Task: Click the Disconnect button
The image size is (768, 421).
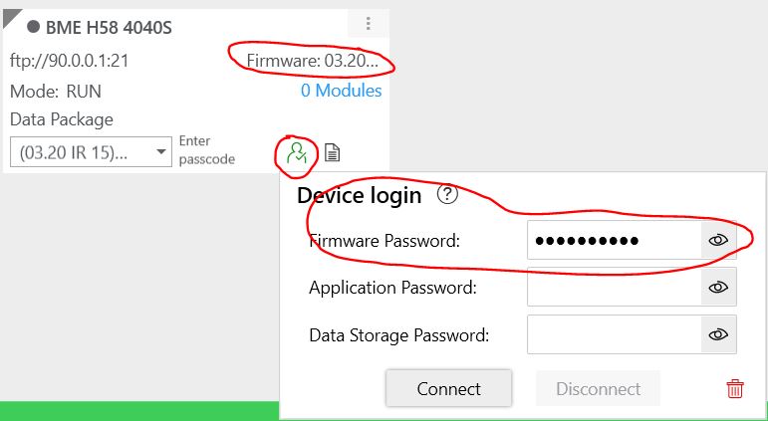Action: click(x=598, y=389)
